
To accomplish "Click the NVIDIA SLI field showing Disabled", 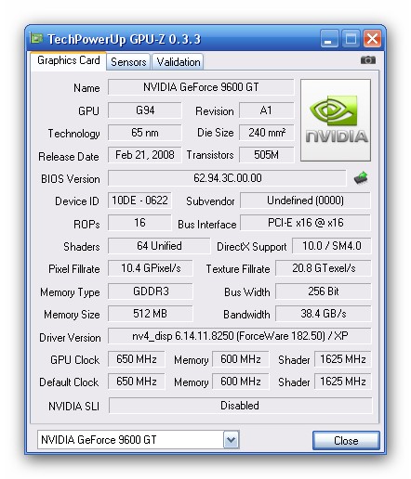I will coord(240,406).
